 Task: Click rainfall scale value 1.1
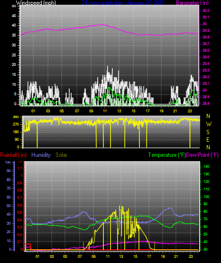click(20, 168)
